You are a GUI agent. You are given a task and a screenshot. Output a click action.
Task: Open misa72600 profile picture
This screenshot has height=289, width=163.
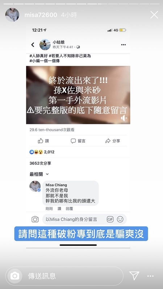pos(12,15)
